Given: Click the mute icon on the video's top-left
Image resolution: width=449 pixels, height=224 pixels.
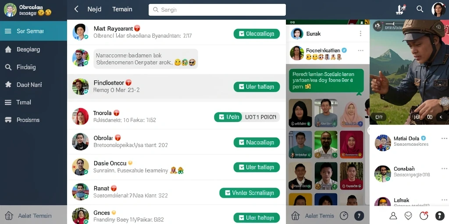Looking at the screenshot, I should coord(378,27).
